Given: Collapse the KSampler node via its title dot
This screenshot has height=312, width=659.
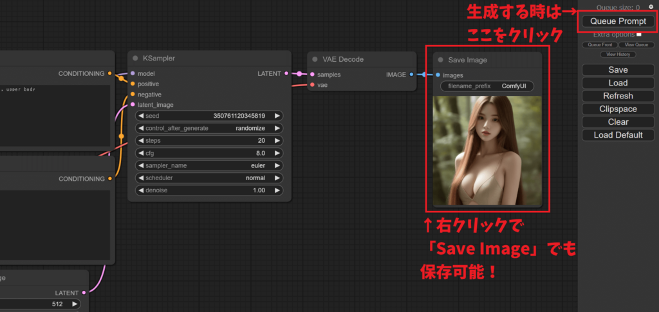Looking at the screenshot, I should (135, 59).
